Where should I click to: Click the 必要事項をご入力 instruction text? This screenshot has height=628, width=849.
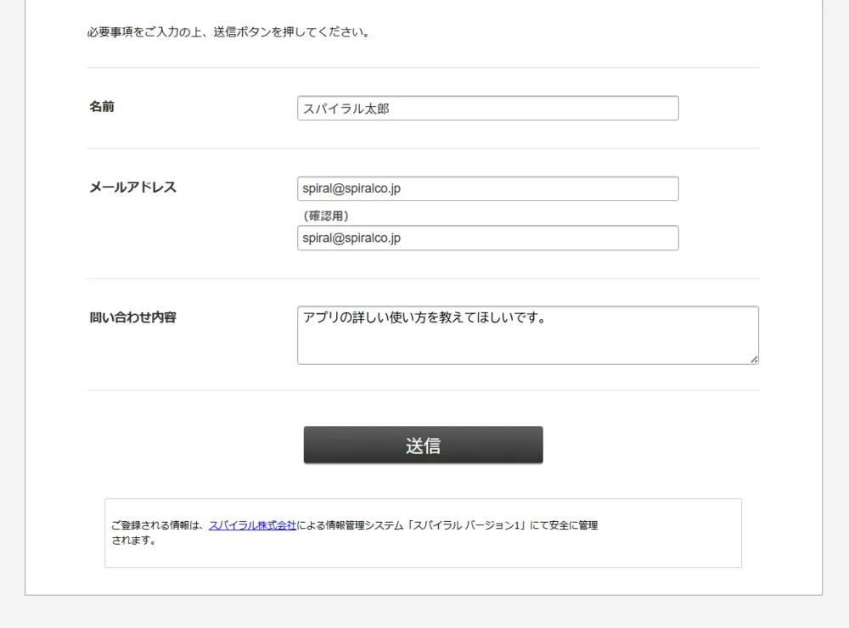coord(228,33)
